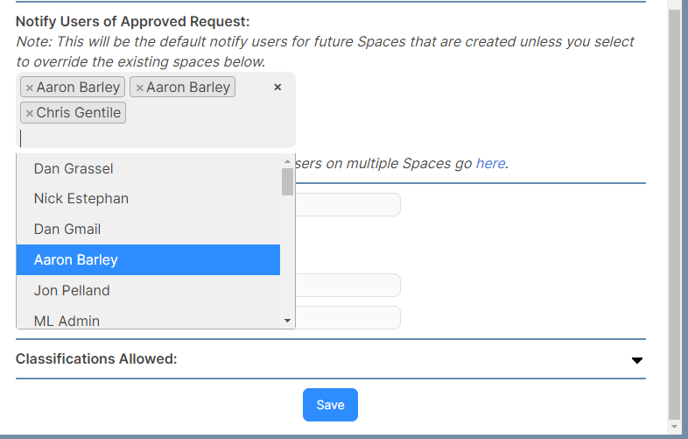Click the Classifications Allowed header
The image size is (688, 439).
click(96, 359)
